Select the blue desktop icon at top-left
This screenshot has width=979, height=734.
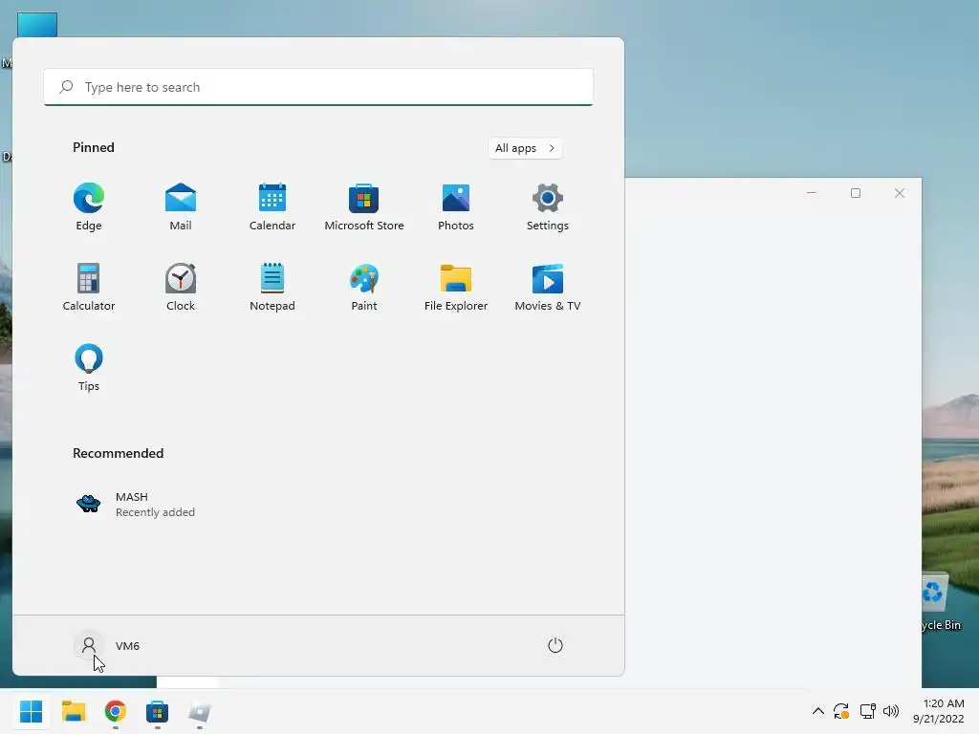point(37,25)
